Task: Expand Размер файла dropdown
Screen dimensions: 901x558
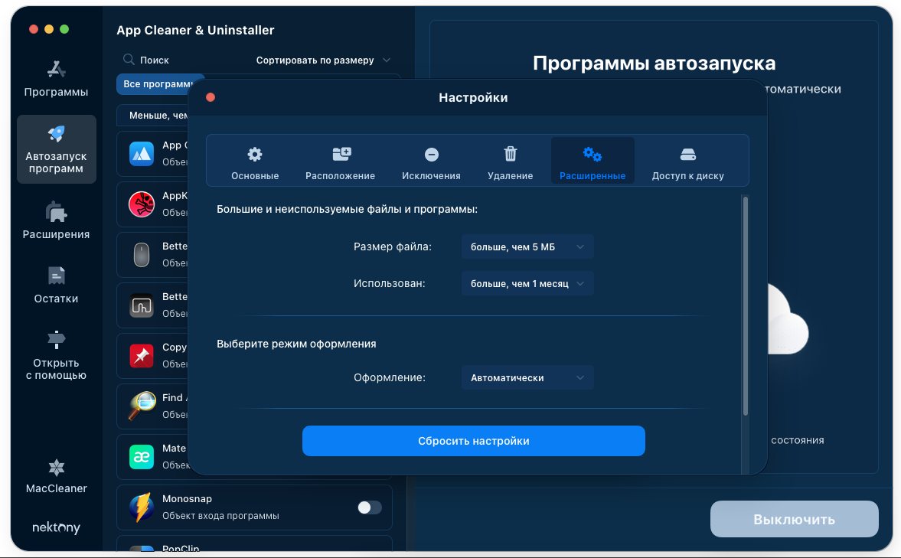Action: point(527,246)
